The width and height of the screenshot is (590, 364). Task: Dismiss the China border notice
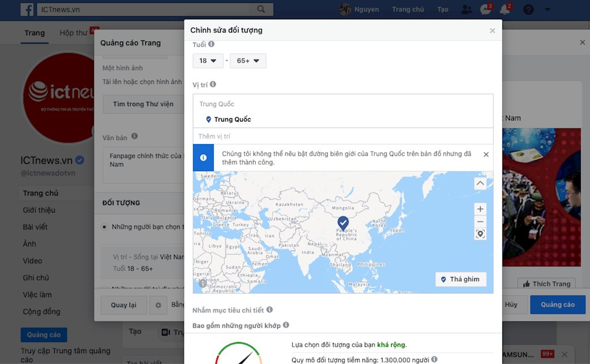[x=486, y=154]
